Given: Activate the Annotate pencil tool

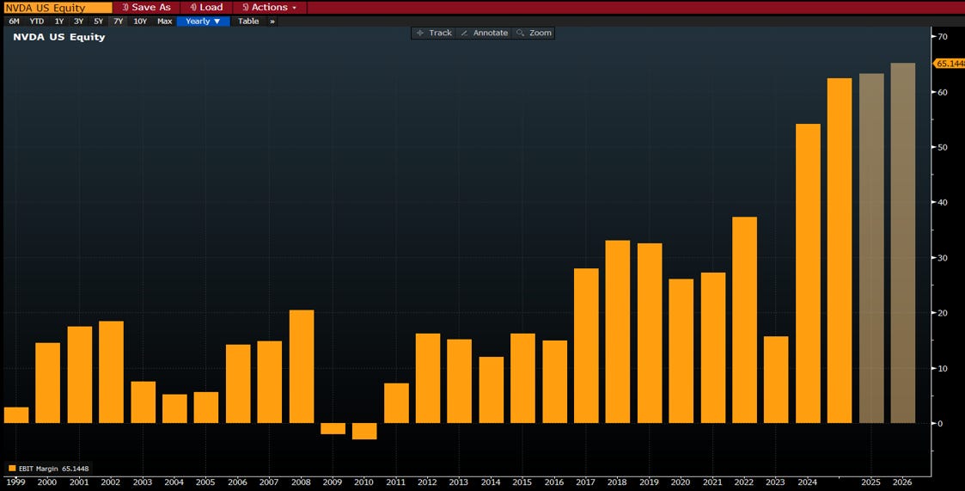Looking at the screenshot, I should pos(485,33).
